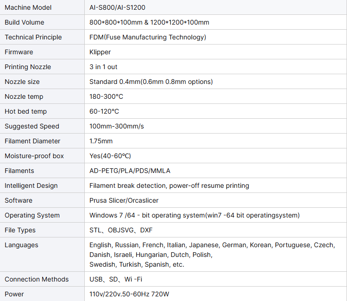The width and height of the screenshot is (347, 301).
Task: Click the Hot bed temp label
Action: click(25, 111)
